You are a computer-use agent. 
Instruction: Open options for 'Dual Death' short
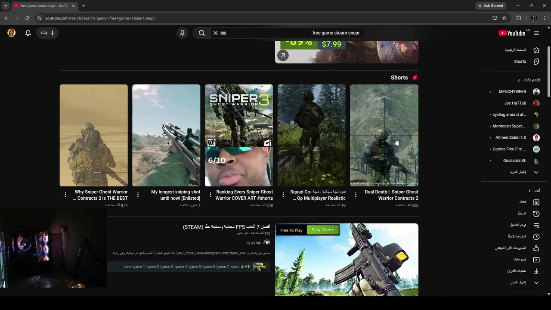[x=356, y=195]
